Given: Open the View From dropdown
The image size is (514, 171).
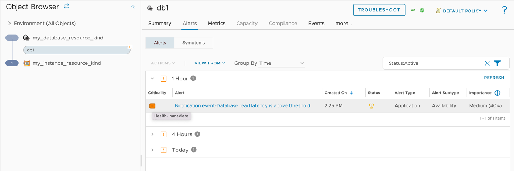Looking at the screenshot, I should [209, 63].
